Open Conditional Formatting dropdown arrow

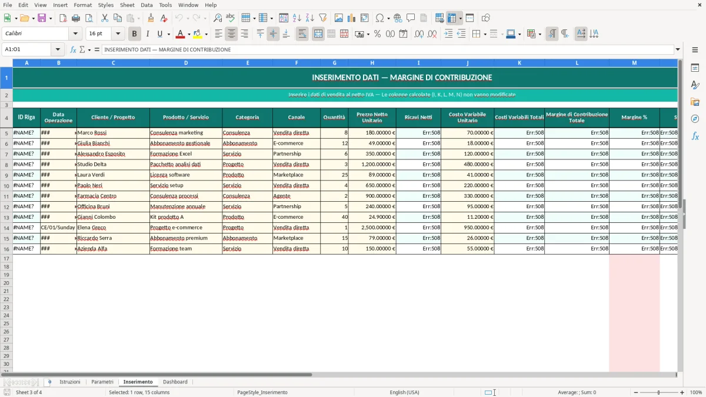tap(540, 34)
